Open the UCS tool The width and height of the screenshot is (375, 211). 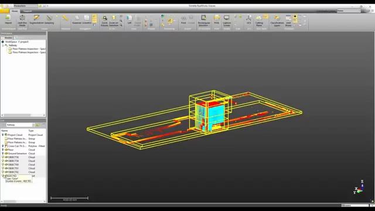(248, 19)
